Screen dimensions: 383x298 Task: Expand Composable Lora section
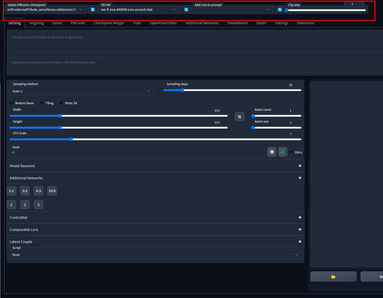point(155,230)
